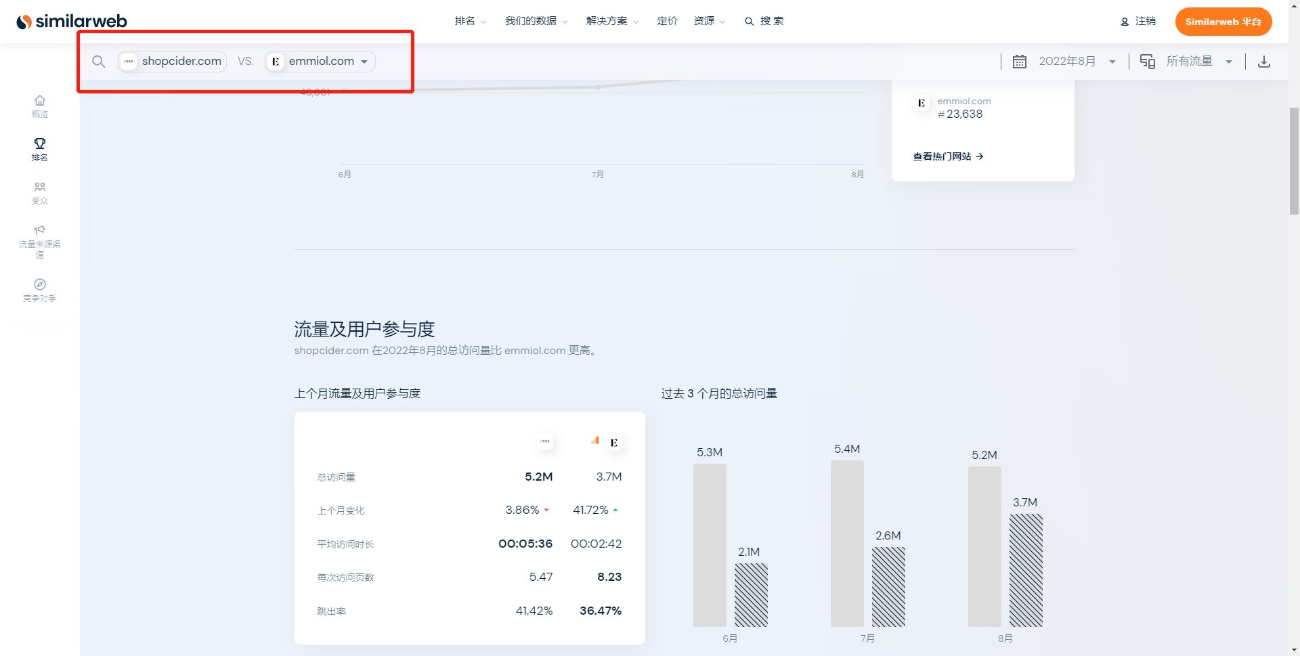1300x656 pixels.
Task: Click the user account icon beside 注销
Action: click(x=1125, y=22)
